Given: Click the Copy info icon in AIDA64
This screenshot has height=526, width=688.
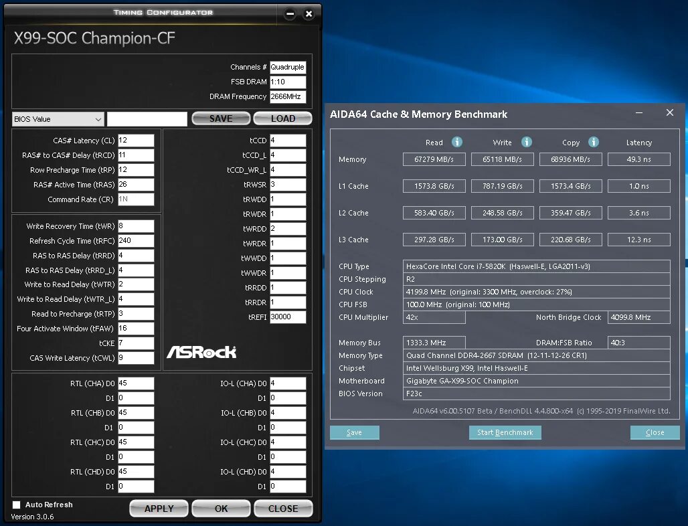Looking at the screenshot, I should (593, 142).
